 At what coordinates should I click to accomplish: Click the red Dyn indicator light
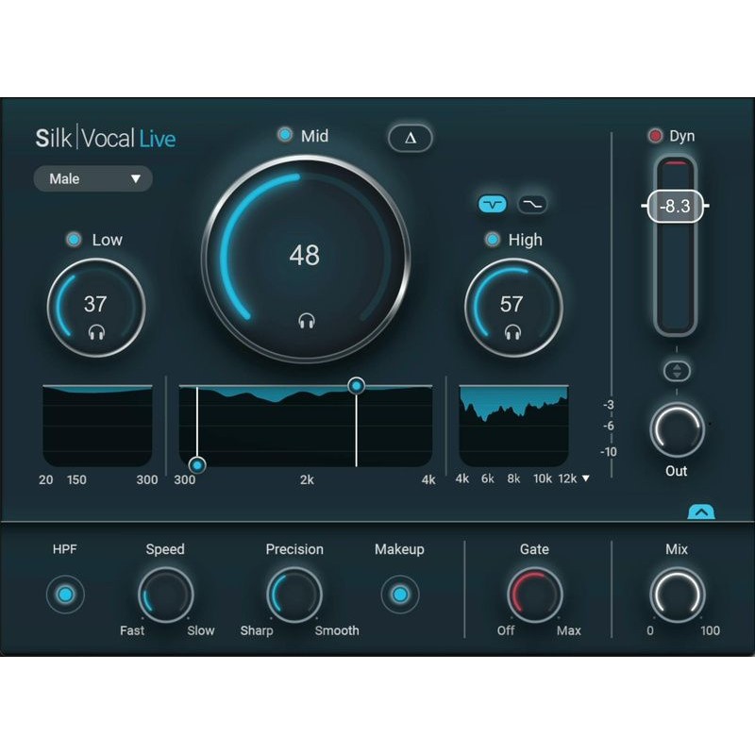[656, 135]
